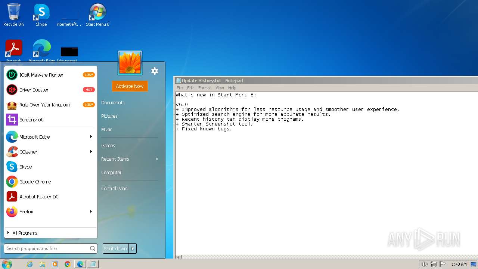Image resolution: width=478 pixels, height=269 pixels.
Task: Click the network tray icon
Action: [434, 264]
